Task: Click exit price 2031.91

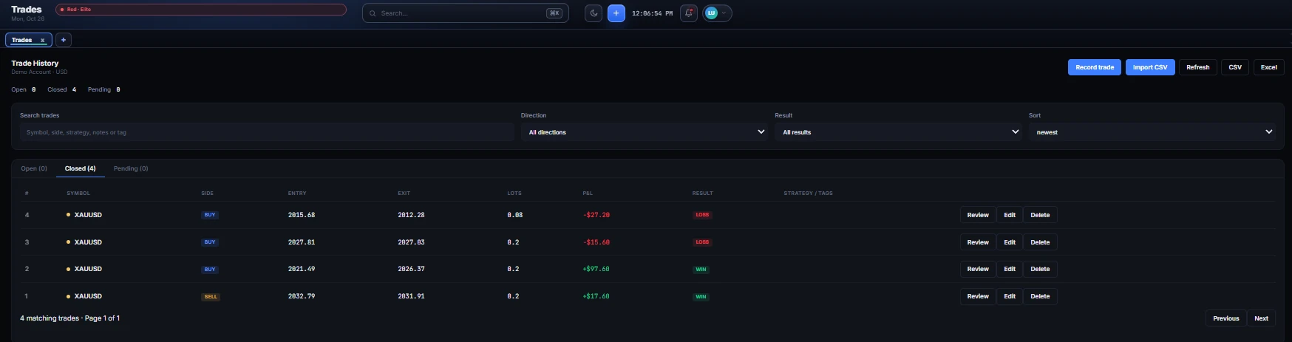Action: click(411, 296)
